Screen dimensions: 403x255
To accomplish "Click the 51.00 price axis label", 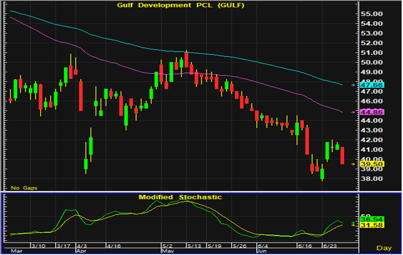I will pos(372,53).
